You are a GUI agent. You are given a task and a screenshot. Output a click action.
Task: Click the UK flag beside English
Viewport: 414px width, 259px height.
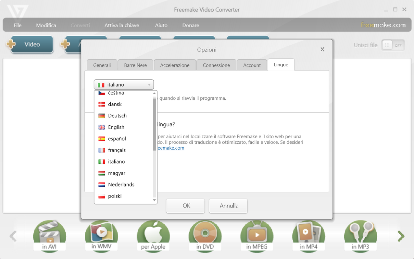pos(102,127)
